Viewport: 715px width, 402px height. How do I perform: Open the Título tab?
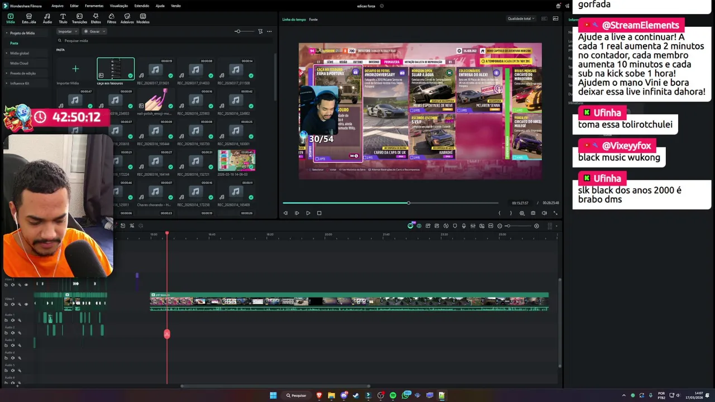click(63, 18)
